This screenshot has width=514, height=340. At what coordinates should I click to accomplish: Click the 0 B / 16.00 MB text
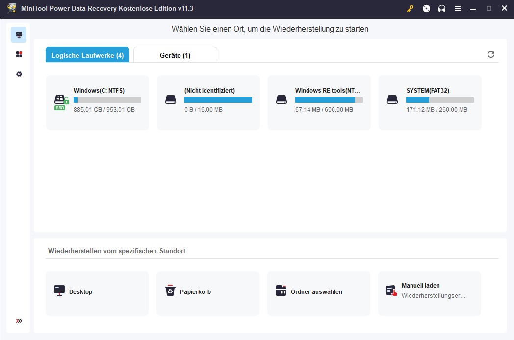[204, 110]
